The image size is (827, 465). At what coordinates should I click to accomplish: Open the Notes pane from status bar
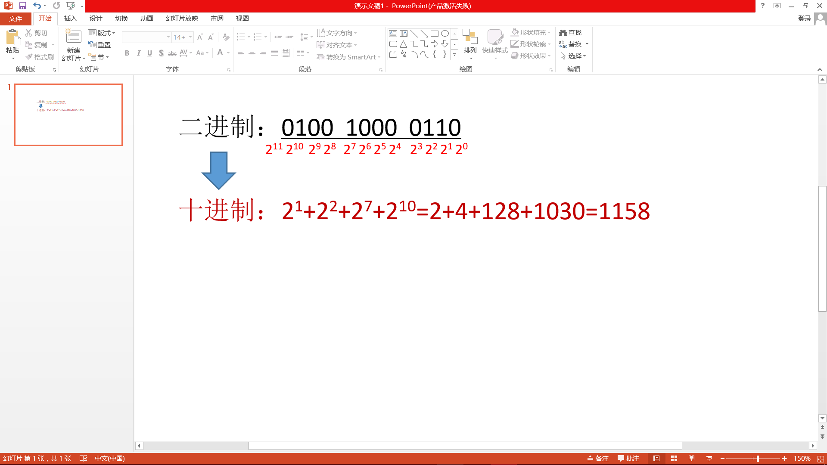point(598,459)
